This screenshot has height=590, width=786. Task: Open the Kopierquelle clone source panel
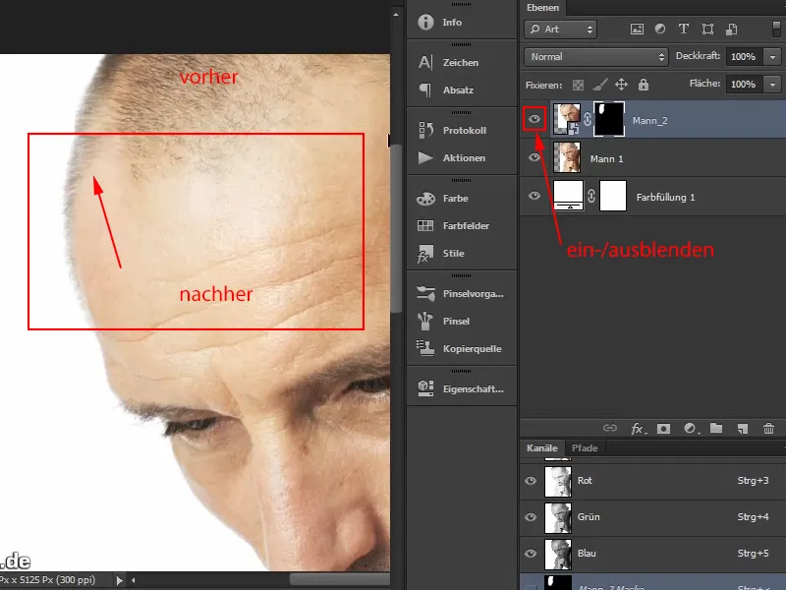461,349
